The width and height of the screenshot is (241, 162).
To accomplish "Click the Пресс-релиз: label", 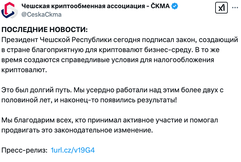I will [x=25, y=150].
